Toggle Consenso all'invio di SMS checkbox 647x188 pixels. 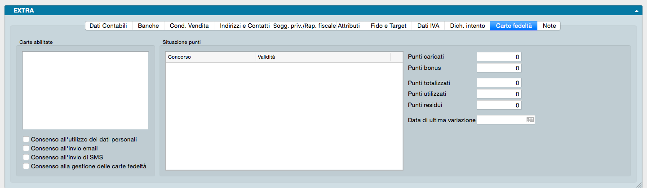(26, 157)
